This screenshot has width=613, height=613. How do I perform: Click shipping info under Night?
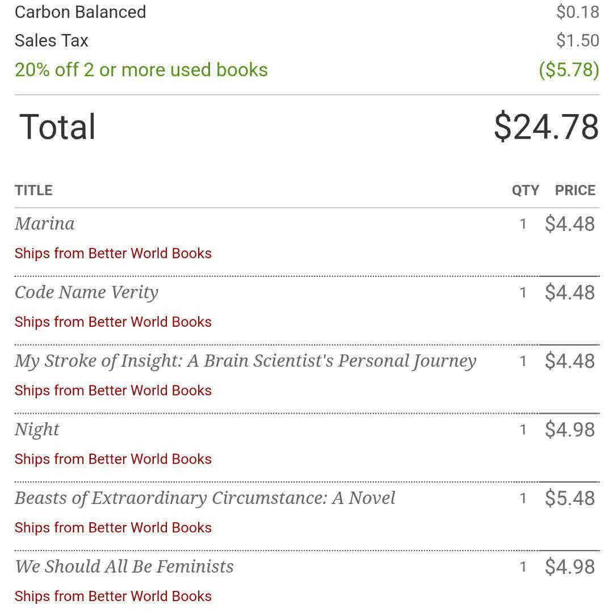113,459
